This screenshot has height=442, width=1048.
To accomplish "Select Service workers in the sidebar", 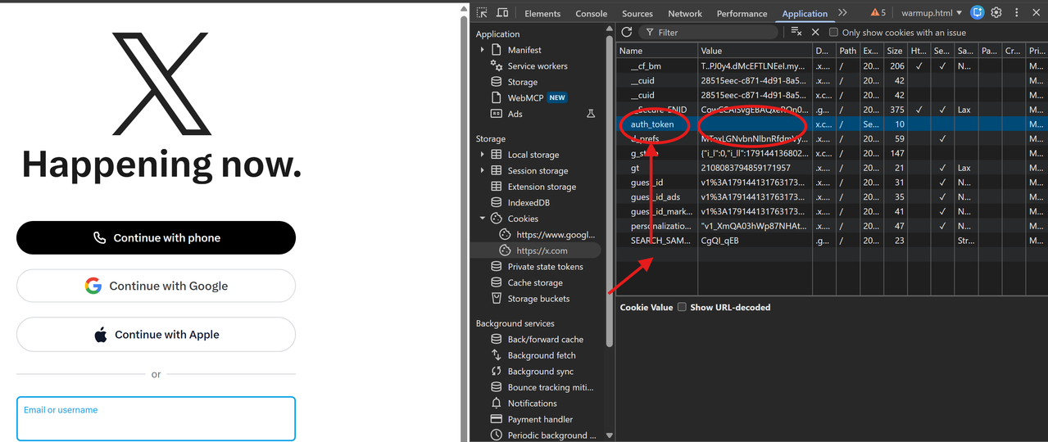I will pos(538,66).
